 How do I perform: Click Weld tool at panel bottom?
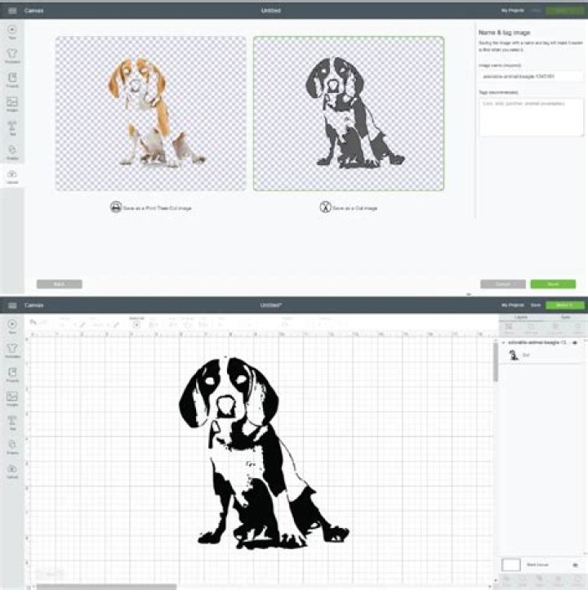tap(523, 581)
